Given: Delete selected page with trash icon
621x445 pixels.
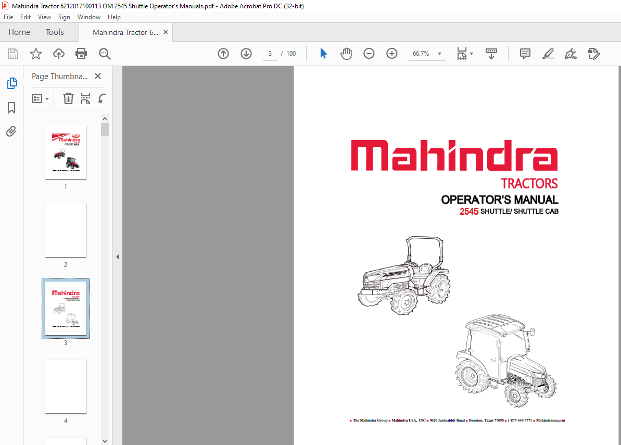Looking at the screenshot, I should 68,98.
